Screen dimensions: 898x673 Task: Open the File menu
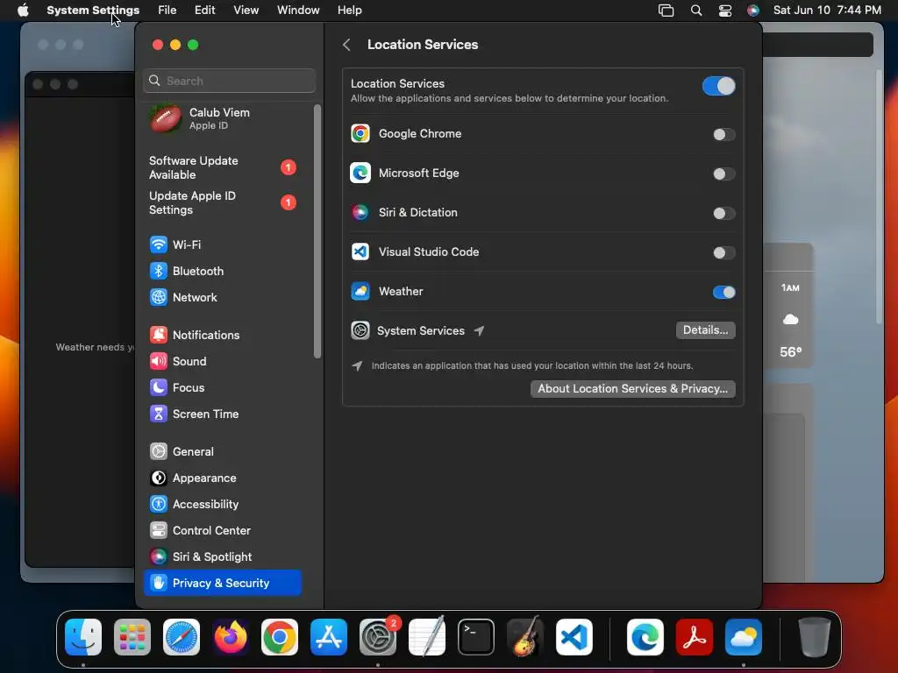coord(167,11)
